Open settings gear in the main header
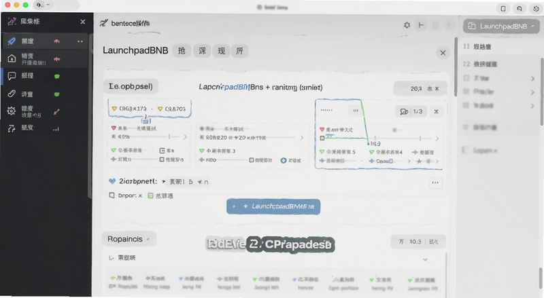Image resolution: width=544 pixels, height=298 pixels. click(407, 25)
